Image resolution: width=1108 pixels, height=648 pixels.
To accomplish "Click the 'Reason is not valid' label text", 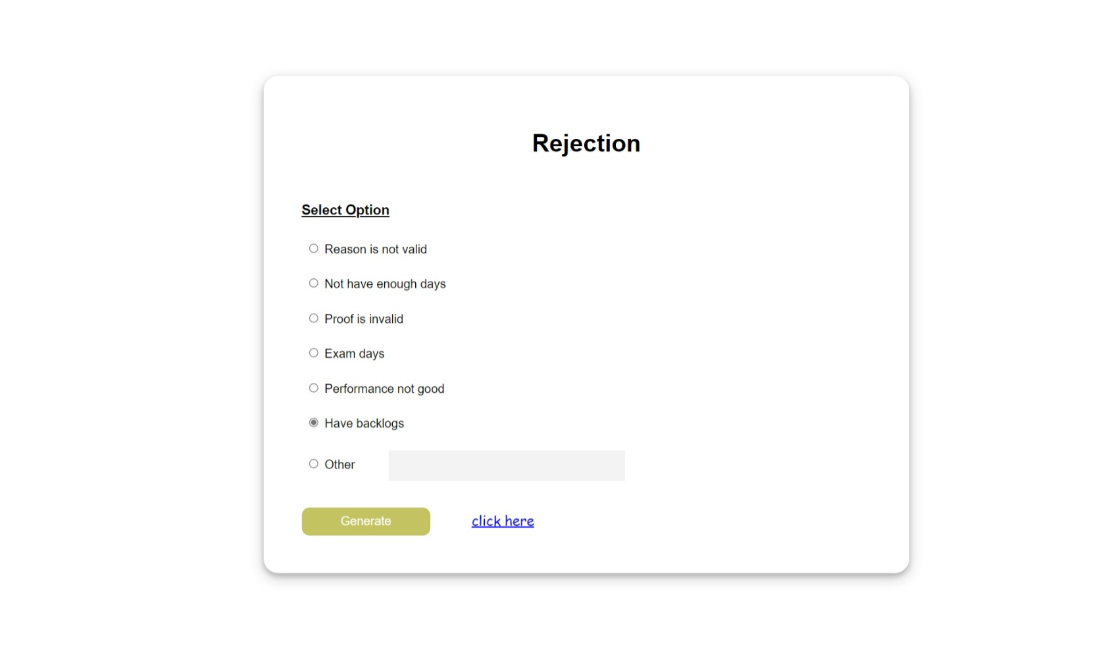I will click(375, 249).
